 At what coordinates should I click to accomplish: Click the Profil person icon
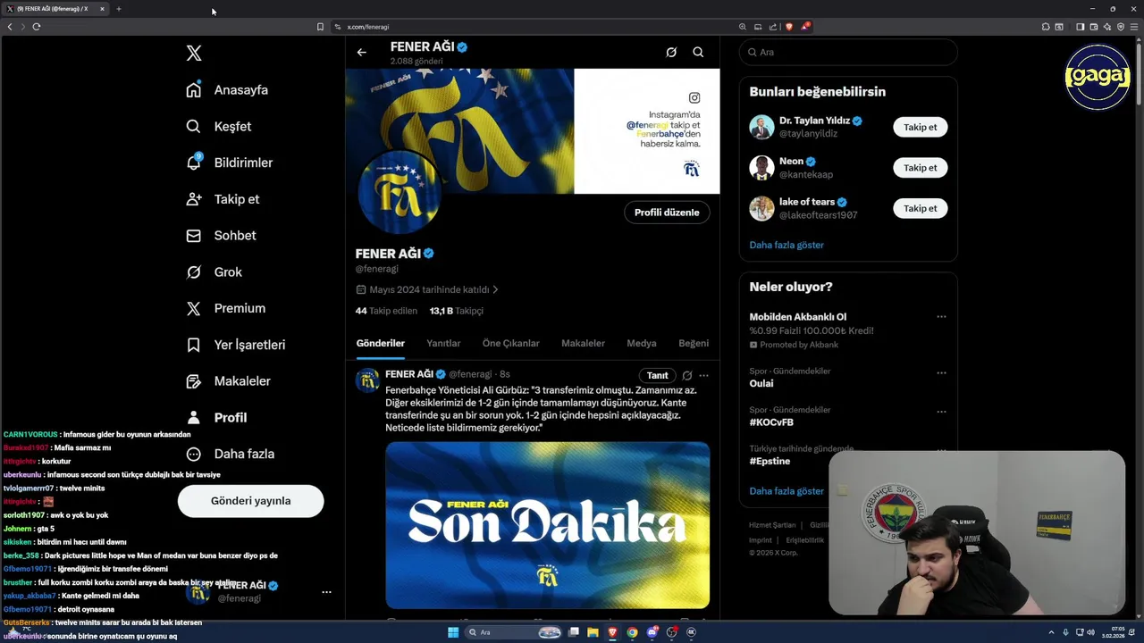[x=194, y=418]
